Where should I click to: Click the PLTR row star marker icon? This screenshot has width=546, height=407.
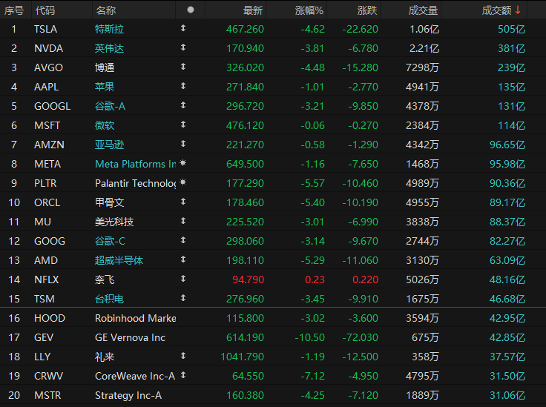pyautogui.click(x=183, y=182)
